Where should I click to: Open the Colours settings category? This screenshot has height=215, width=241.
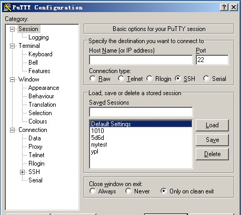click(38, 121)
